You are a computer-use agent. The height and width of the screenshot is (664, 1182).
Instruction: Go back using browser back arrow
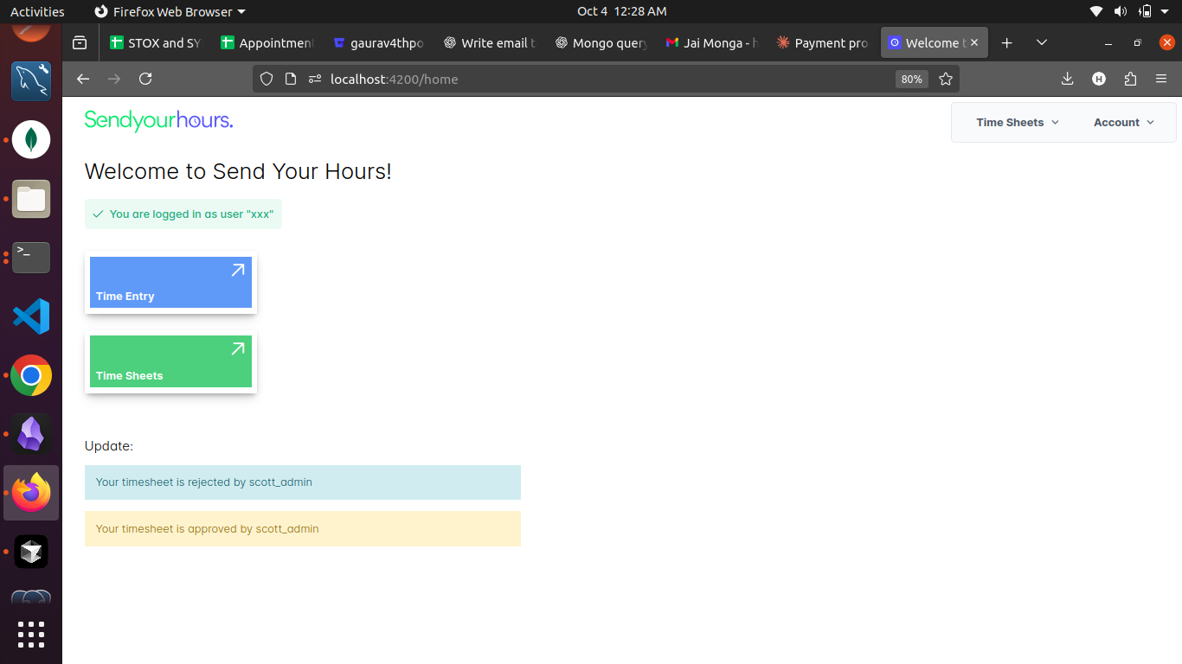click(83, 79)
